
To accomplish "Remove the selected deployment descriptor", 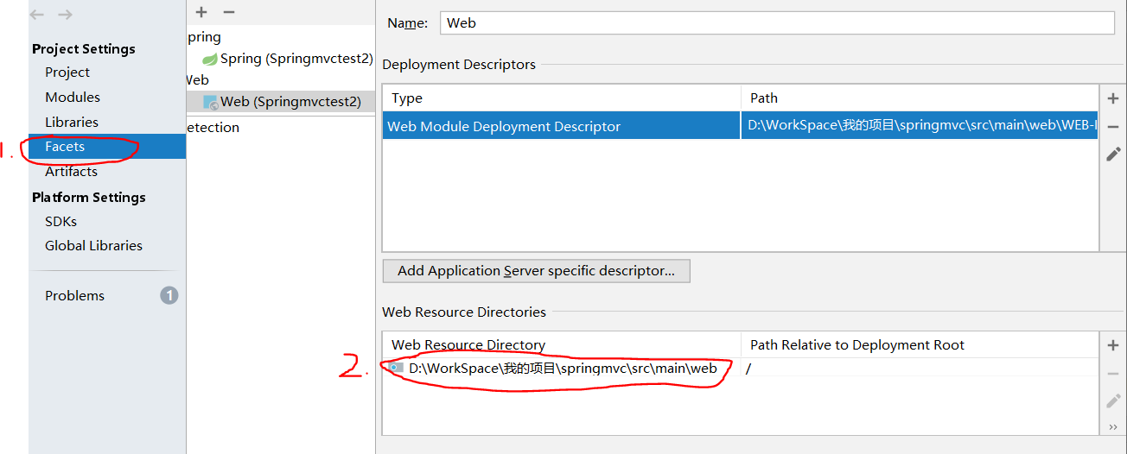I will coord(1113,127).
